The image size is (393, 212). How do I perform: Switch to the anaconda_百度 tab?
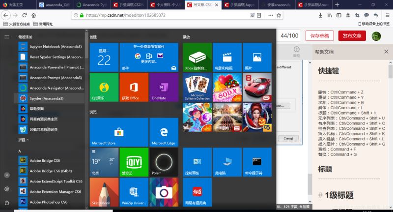click(x=55, y=5)
